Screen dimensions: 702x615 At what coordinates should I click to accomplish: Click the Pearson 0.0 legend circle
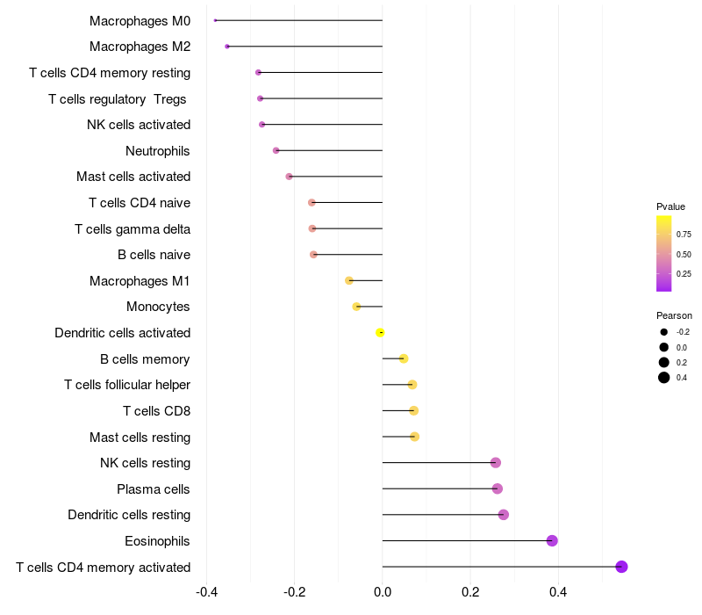click(663, 347)
